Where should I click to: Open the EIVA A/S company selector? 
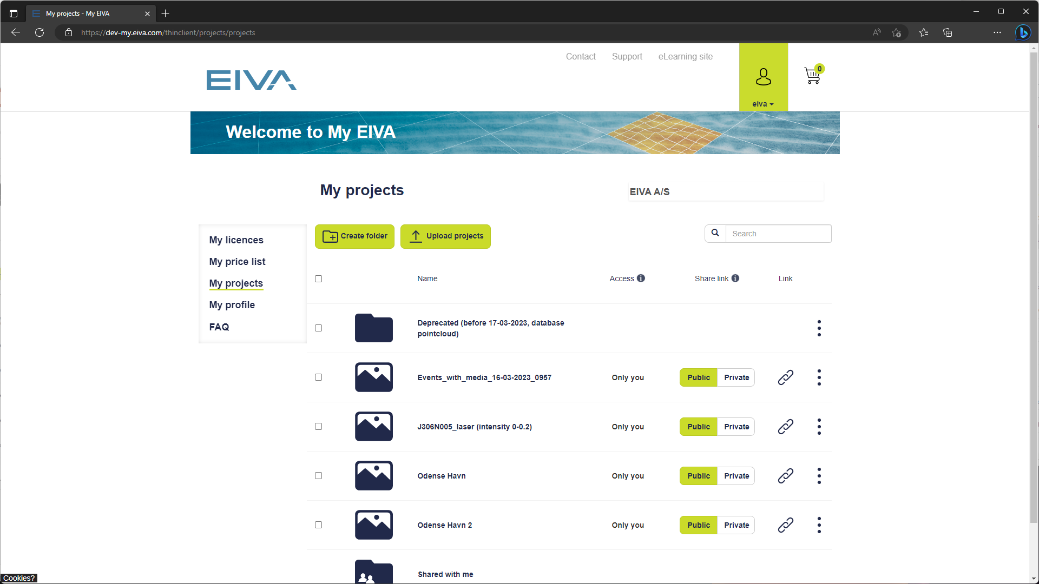click(725, 192)
